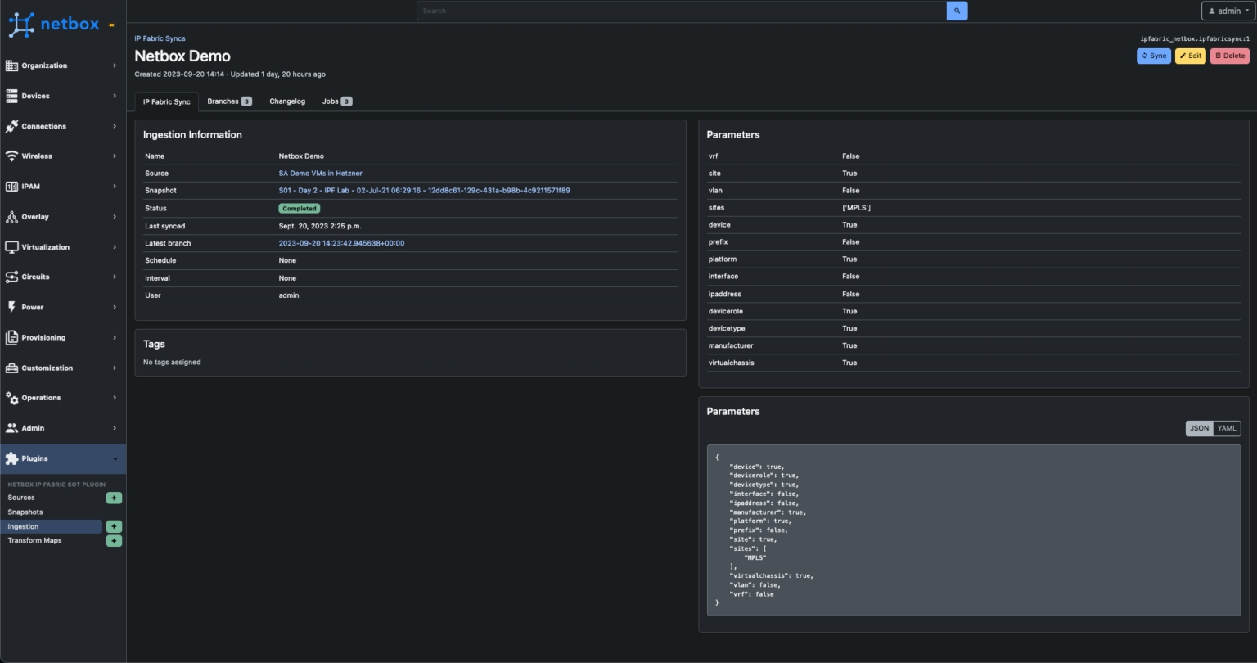Click the green plus icon beside Transform Maps
The image size is (1257, 663).
(x=114, y=540)
